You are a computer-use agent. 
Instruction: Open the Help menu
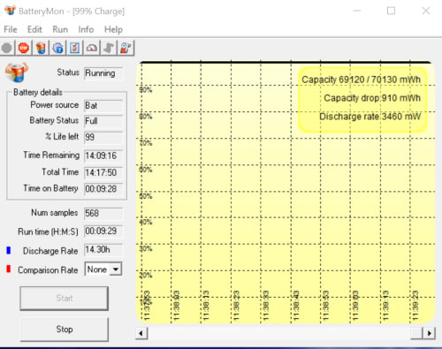(113, 29)
